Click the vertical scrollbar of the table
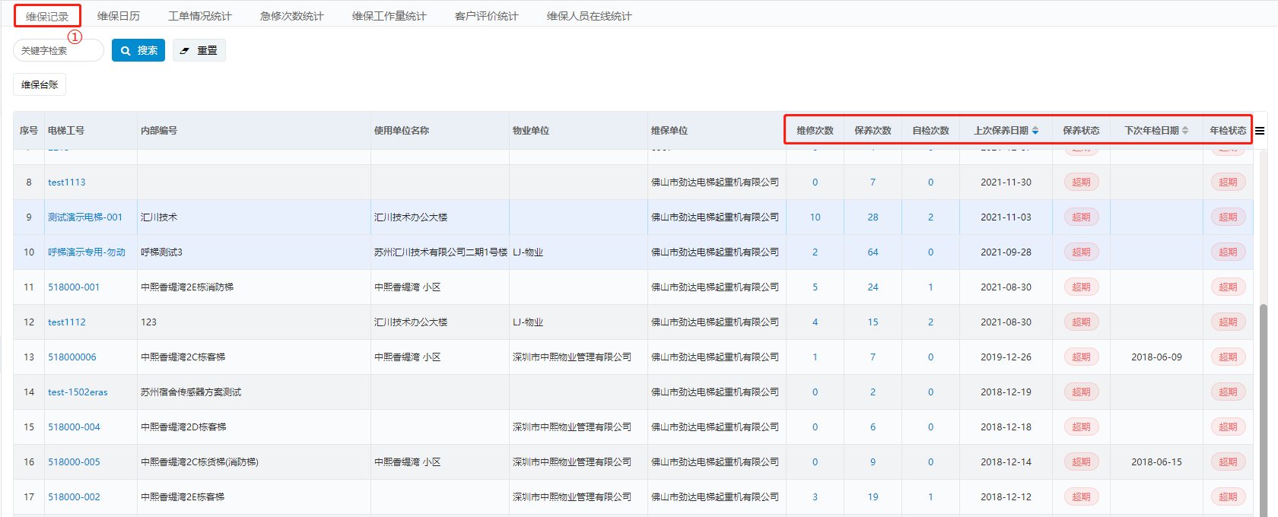Viewport: 1278px width, 517px height. coord(1264,380)
